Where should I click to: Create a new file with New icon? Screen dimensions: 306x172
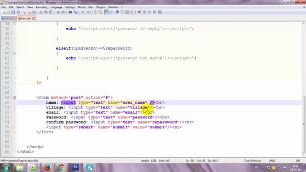(x=3, y=12)
